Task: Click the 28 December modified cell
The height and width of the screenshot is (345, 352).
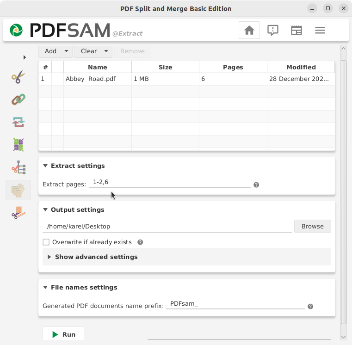Action: point(301,79)
